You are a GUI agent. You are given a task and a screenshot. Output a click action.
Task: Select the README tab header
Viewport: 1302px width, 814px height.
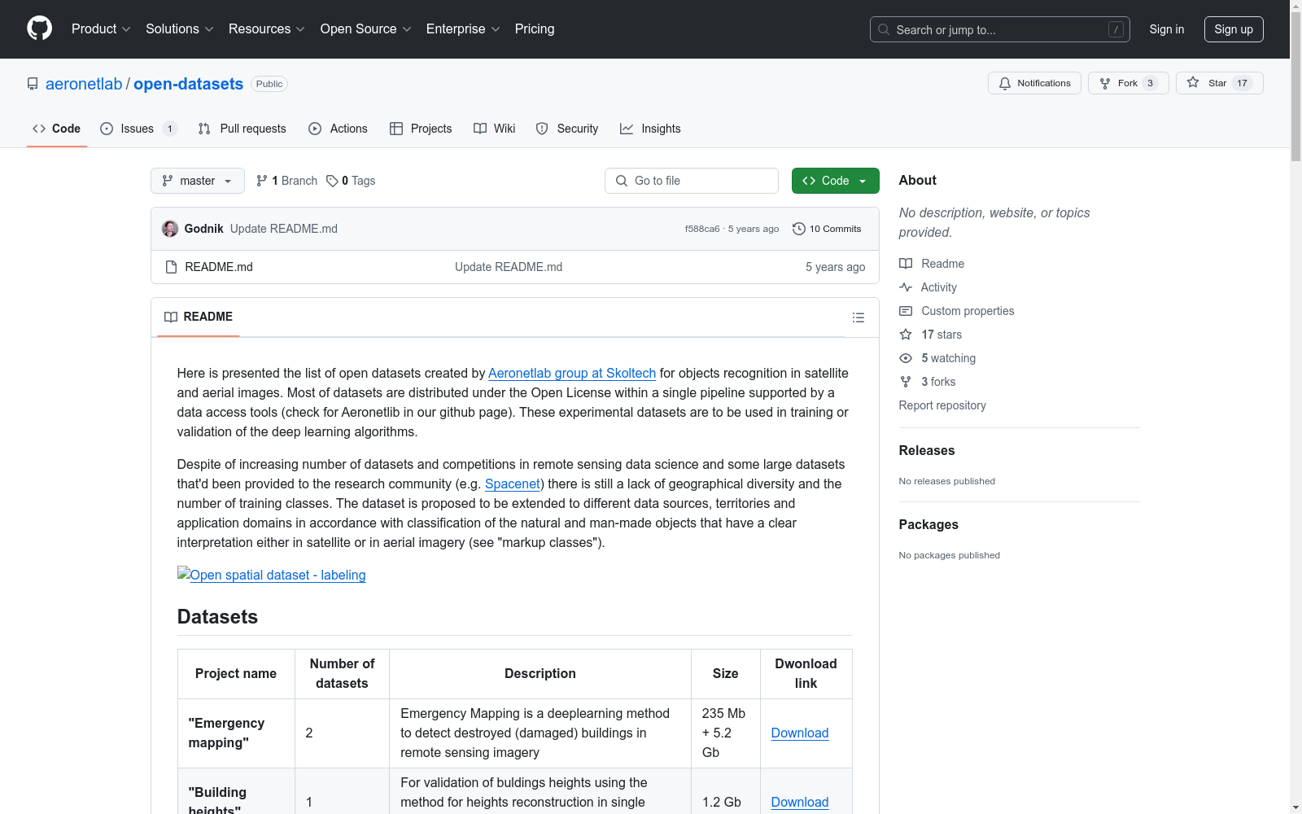199,317
